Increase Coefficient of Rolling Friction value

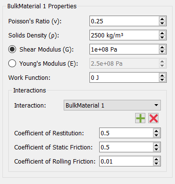[x=156, y=159]
